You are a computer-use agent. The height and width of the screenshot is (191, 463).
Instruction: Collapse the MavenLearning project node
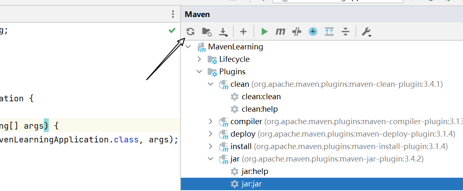click(188, 47)
